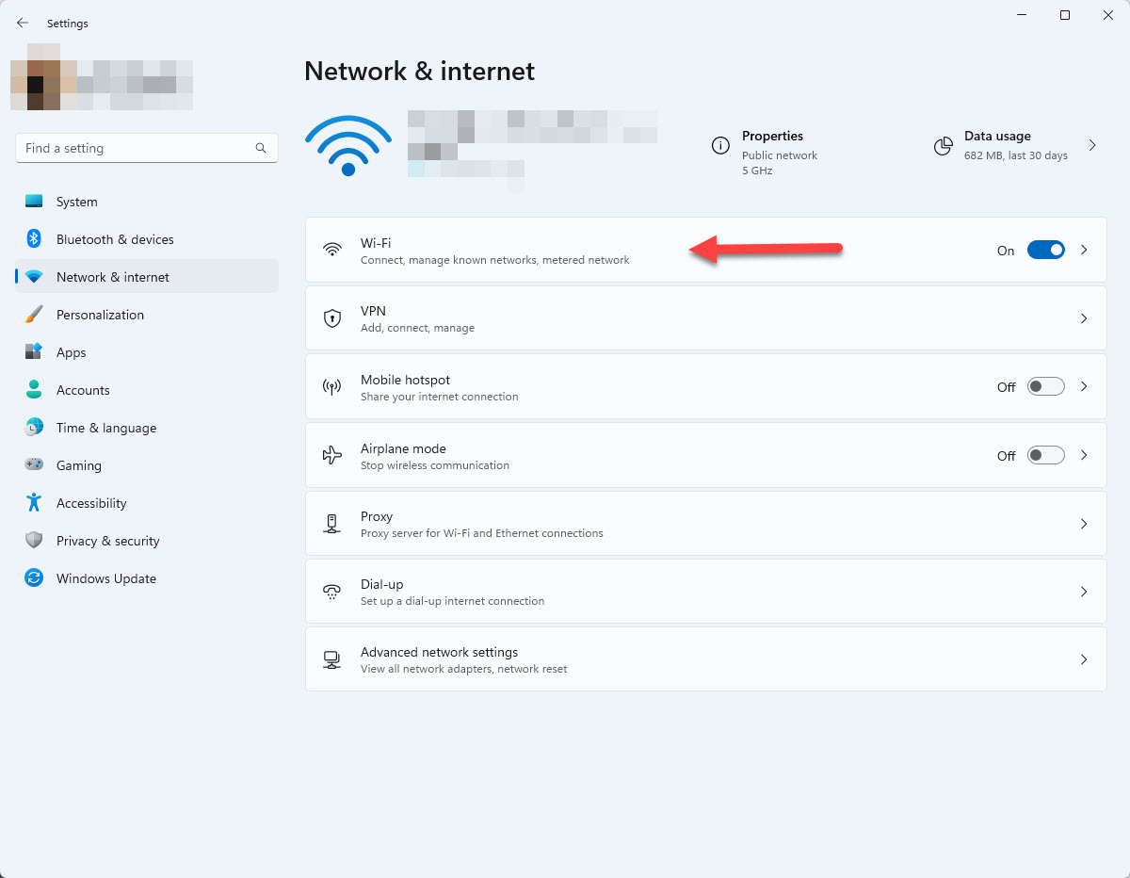Click the Find a setting search box

pyautogui.click(x=137, y=148)
